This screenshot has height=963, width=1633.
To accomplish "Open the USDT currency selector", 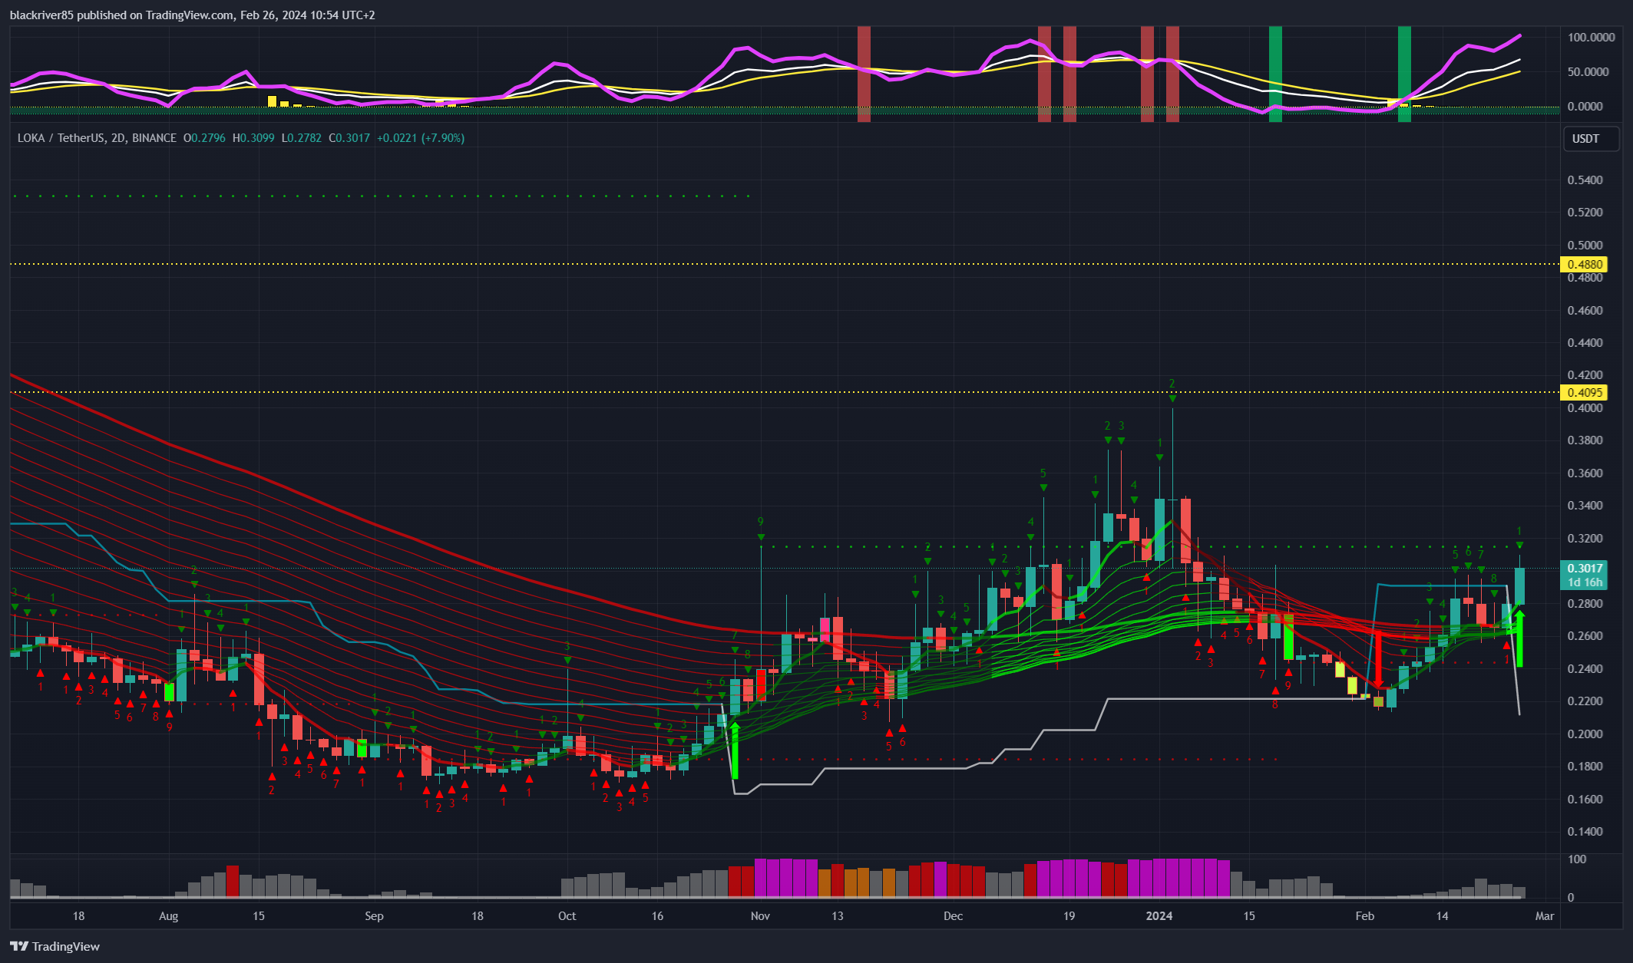I will (1592, 139).
